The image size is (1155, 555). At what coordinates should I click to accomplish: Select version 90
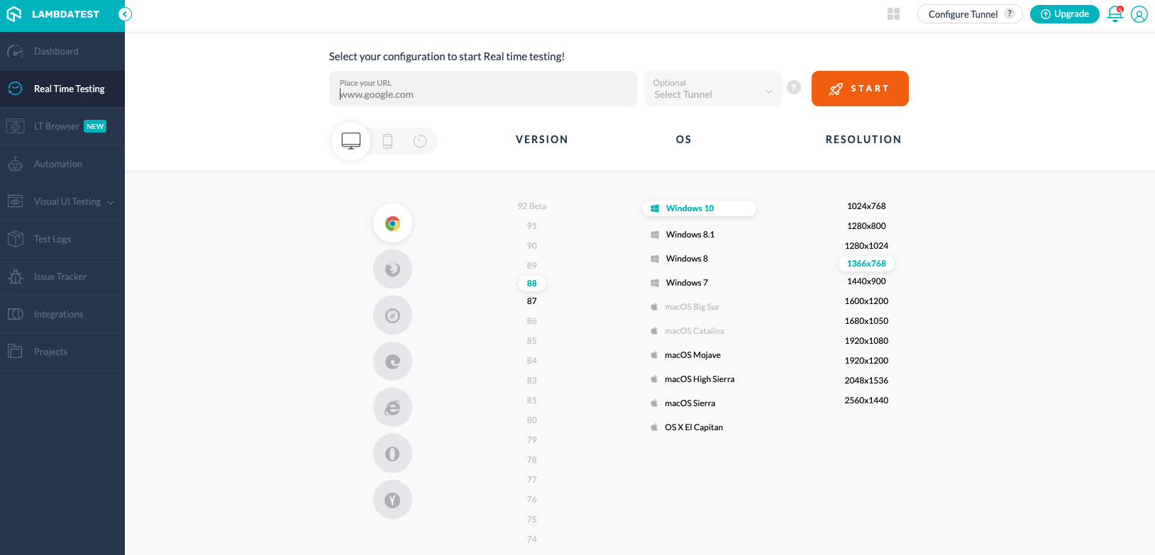tap(532, 246)
